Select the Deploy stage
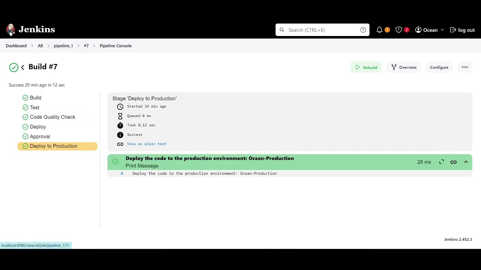Screen dimensions: 481x270 pos(57,127)
